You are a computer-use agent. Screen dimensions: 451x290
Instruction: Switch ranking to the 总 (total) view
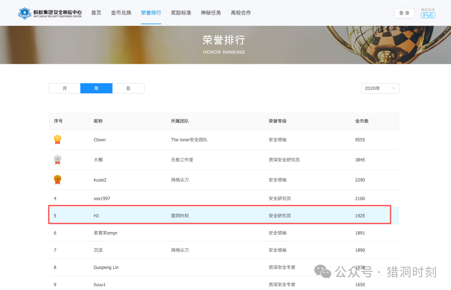click(x=128, y=88)
